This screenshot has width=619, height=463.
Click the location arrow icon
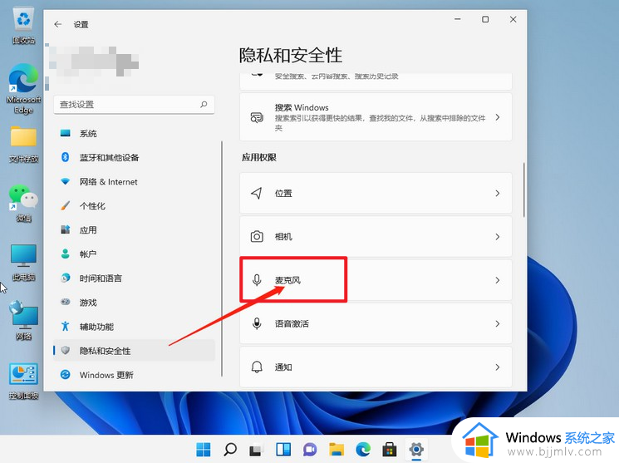(257, 193)
